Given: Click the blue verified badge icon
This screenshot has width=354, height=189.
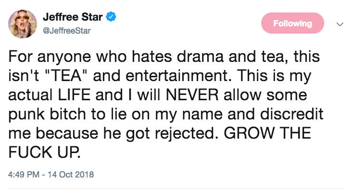Looking at the screenshot, I should click(111, 17).
